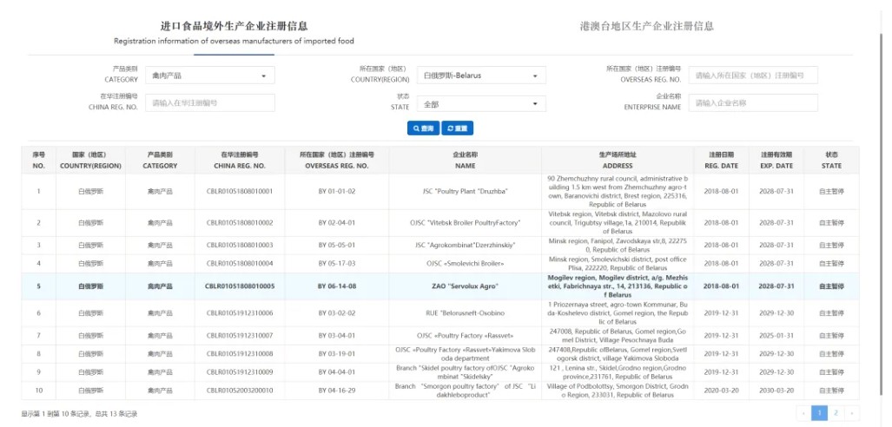Screen dimensions: 892x427
Task: Select OJSC "Vitebsk Broiler PoultryFactory" cell
Action: [466, 223]
